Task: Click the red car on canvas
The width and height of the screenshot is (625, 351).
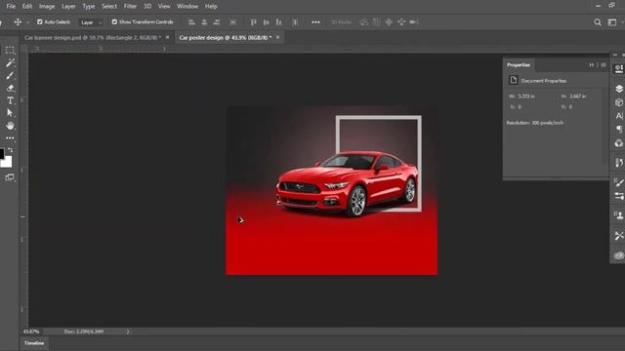Action: 347,184
